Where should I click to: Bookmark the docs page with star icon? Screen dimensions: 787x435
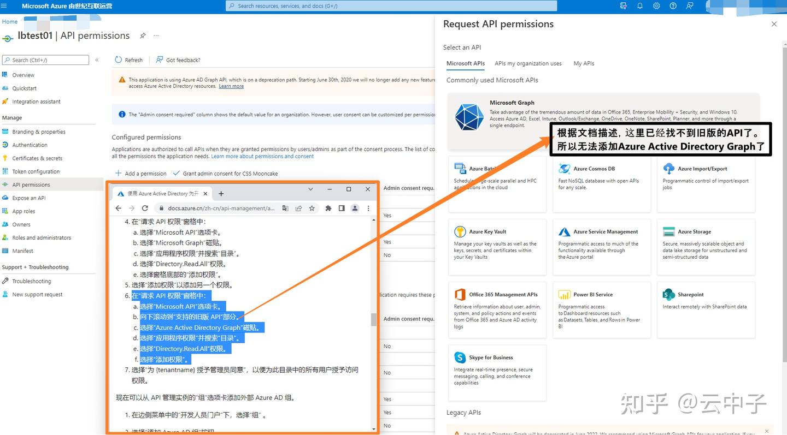(x=312, y=208)
